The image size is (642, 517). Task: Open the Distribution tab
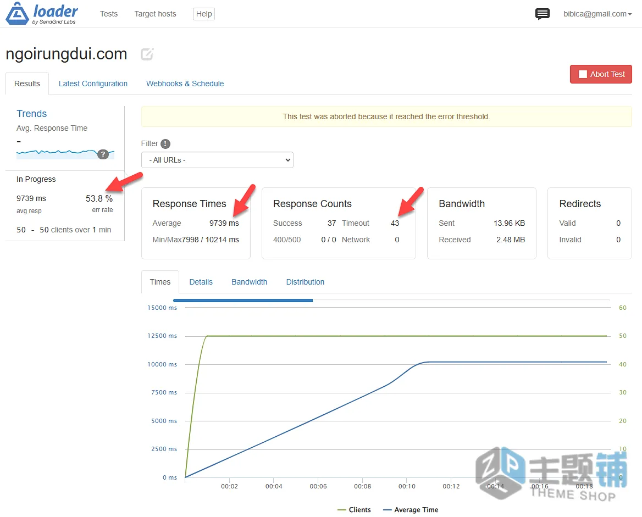point(305,282)
